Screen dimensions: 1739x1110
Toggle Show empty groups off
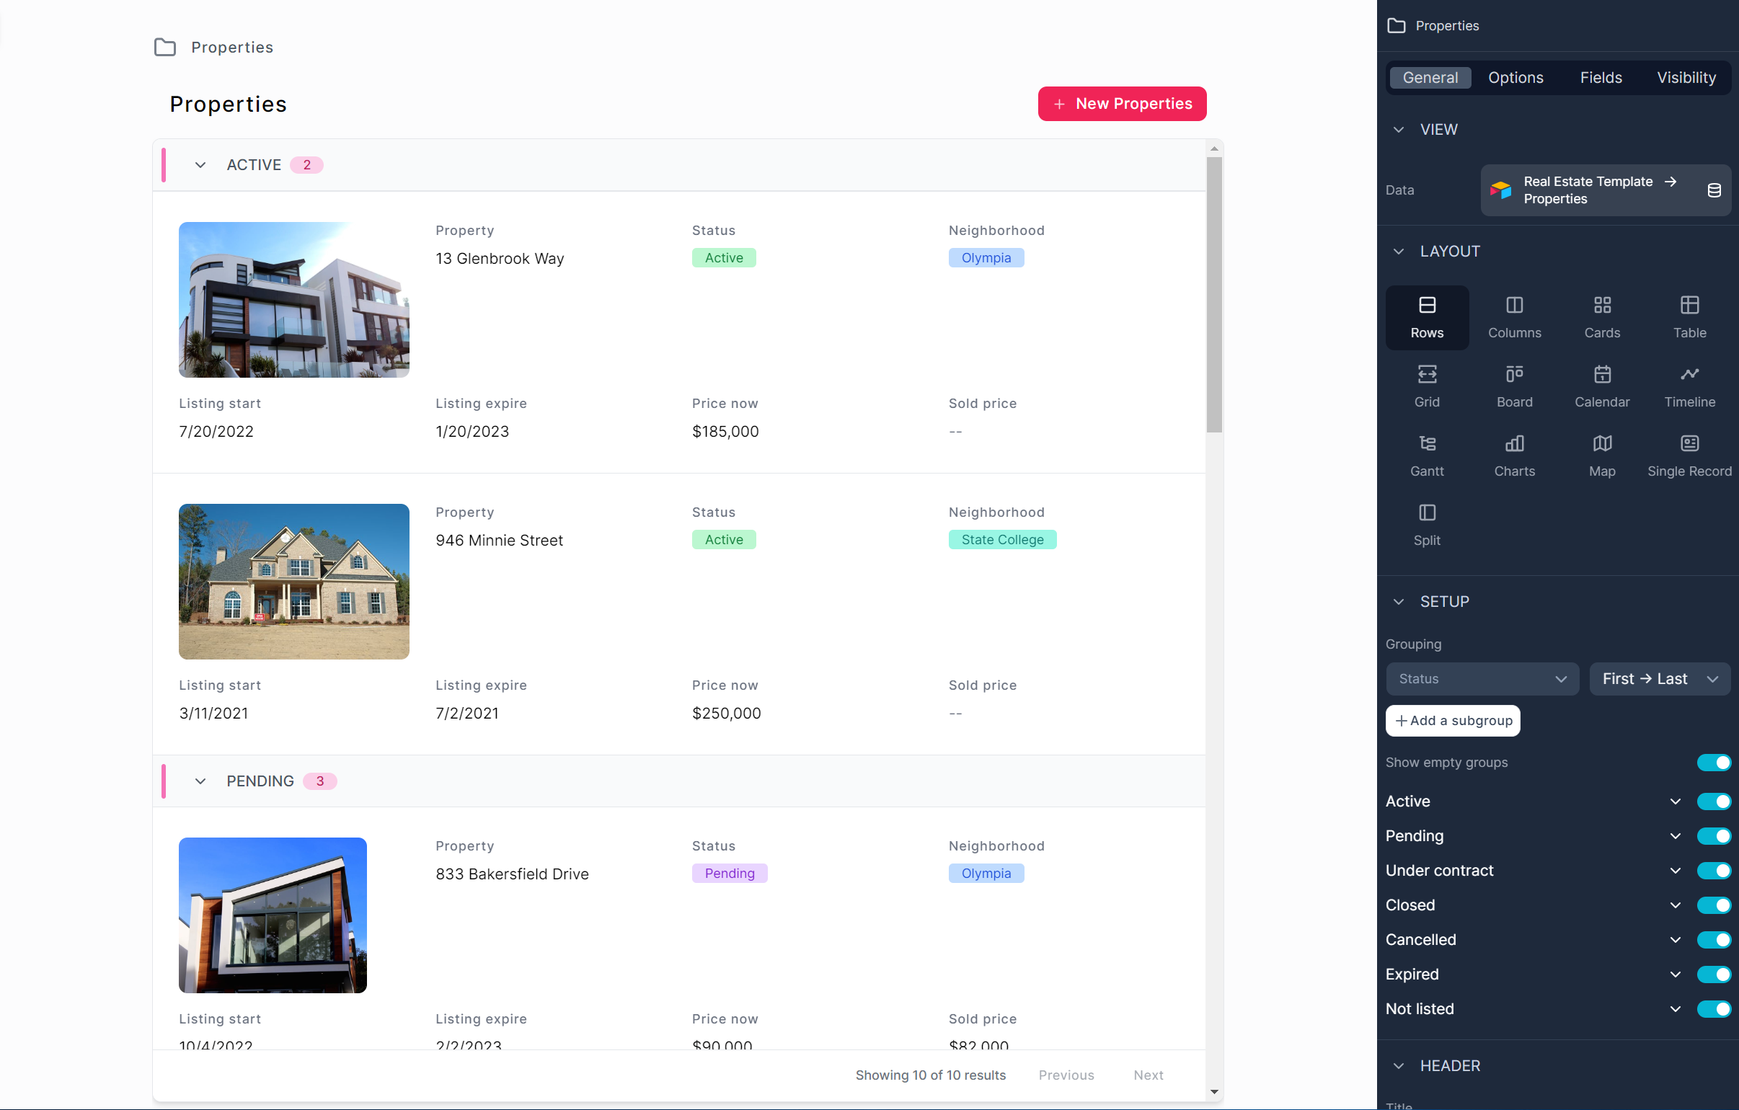click(x=1712, y=762)
